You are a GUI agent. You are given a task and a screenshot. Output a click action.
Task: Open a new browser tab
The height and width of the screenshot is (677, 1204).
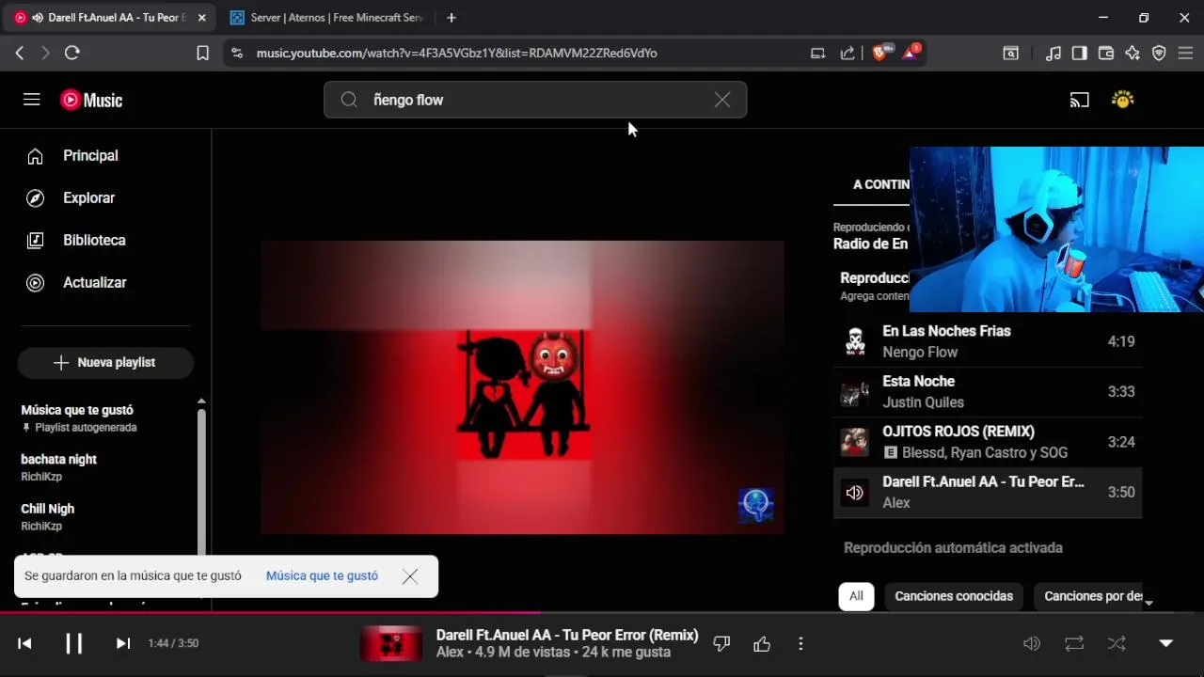tap(451, 18)
